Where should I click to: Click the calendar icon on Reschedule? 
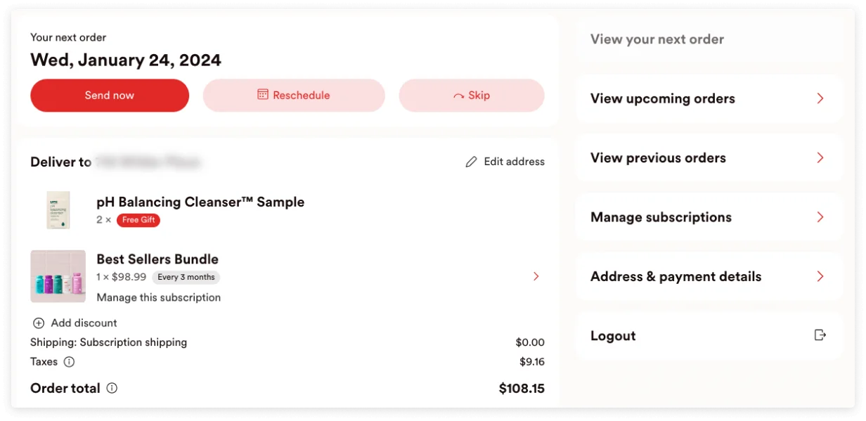[263, 95]
